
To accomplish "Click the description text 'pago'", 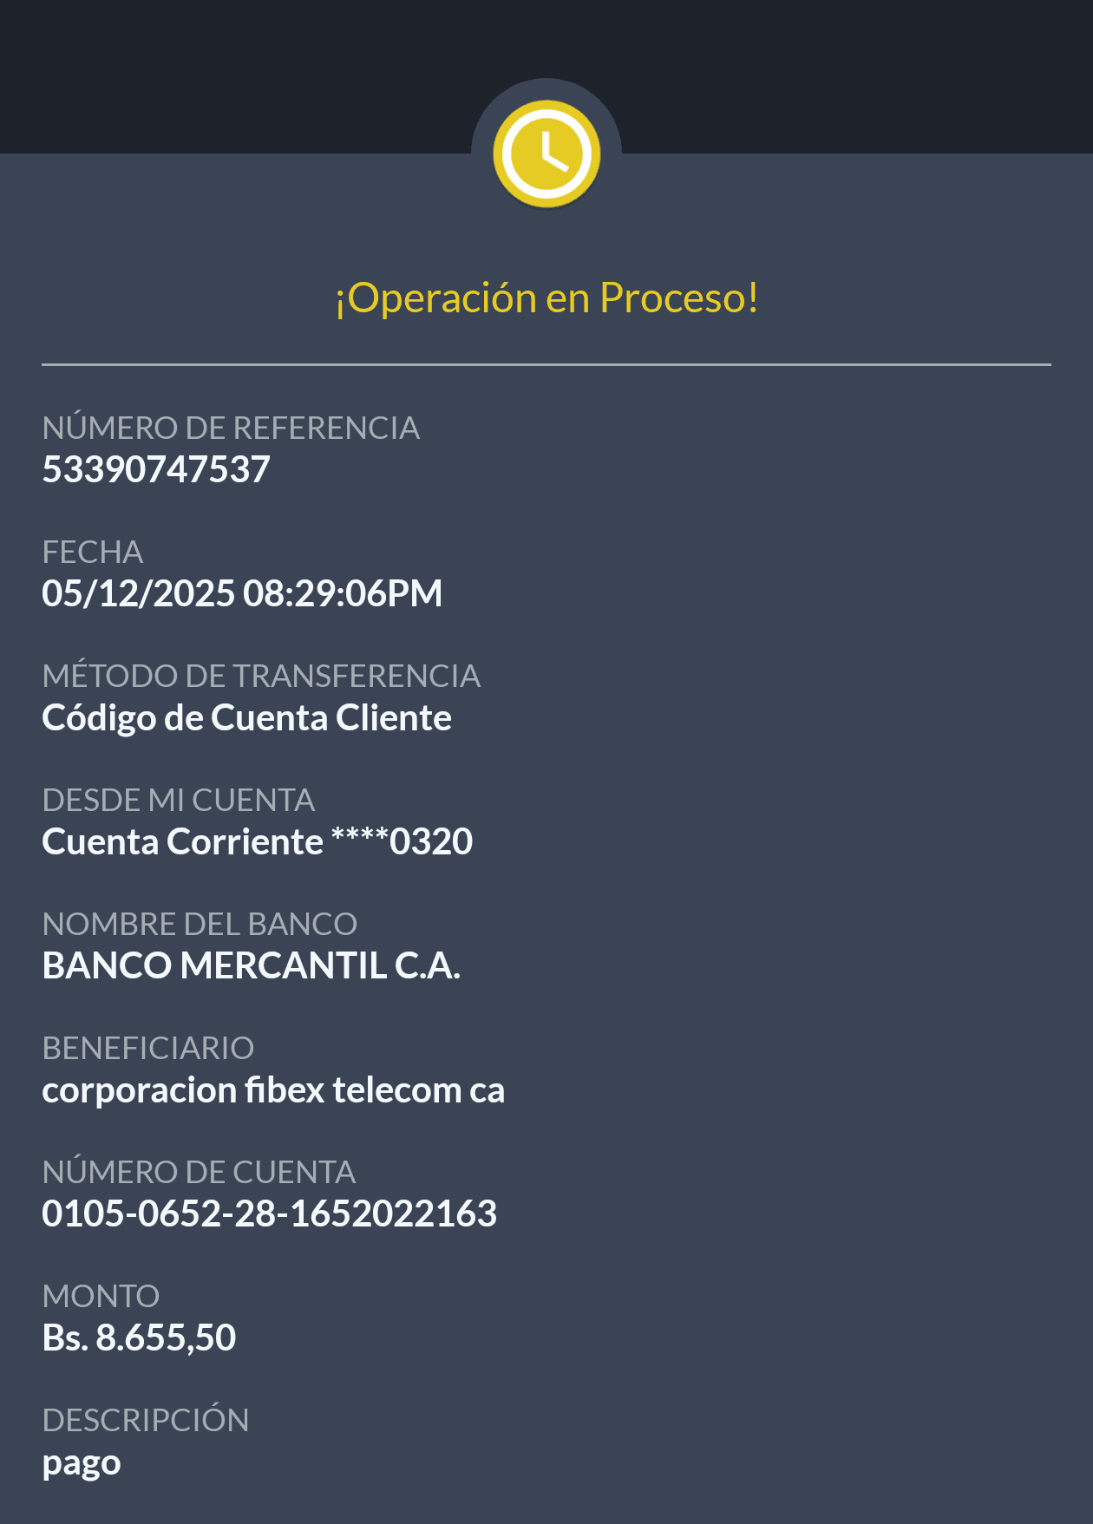I will click(82, 1464).
